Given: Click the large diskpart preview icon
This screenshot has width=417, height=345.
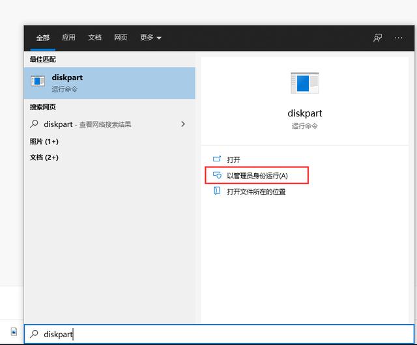Looking at the screenshot, I should pyautogui.click(x=305, y=83).
